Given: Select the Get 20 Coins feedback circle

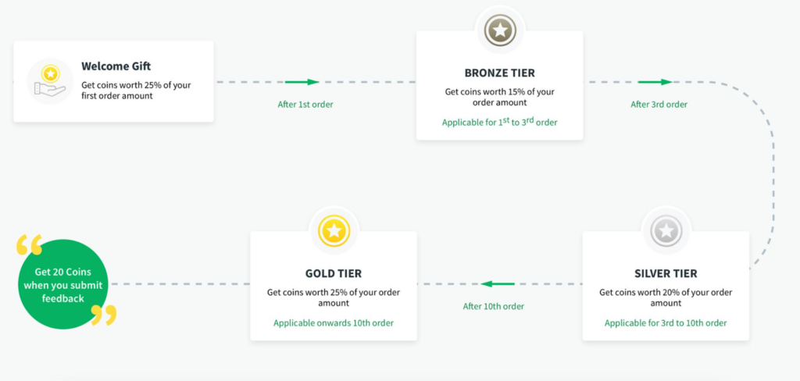Looking at the screenshot, I should pyautogui.click(x=63, y=284).
